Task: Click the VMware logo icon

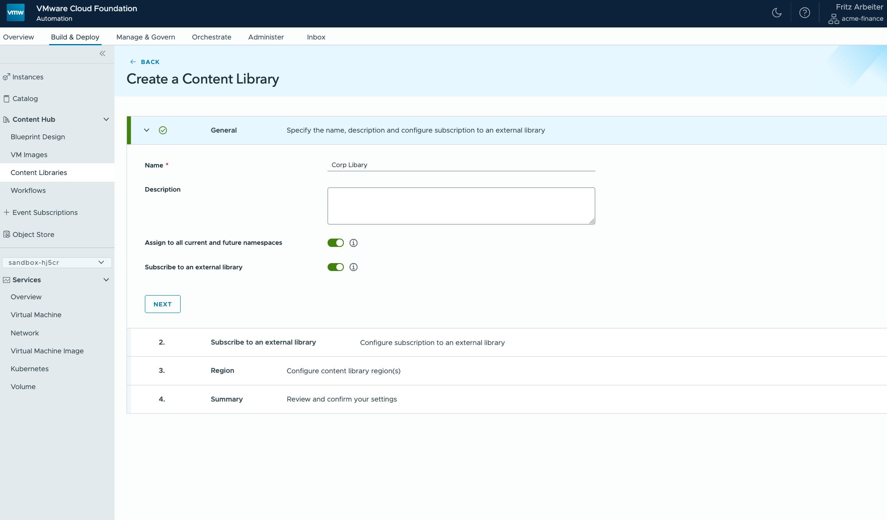Action: pos(16,12)
